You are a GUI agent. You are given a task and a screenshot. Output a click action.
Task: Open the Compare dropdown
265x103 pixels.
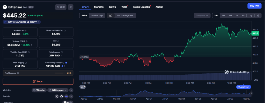[202, 15]
